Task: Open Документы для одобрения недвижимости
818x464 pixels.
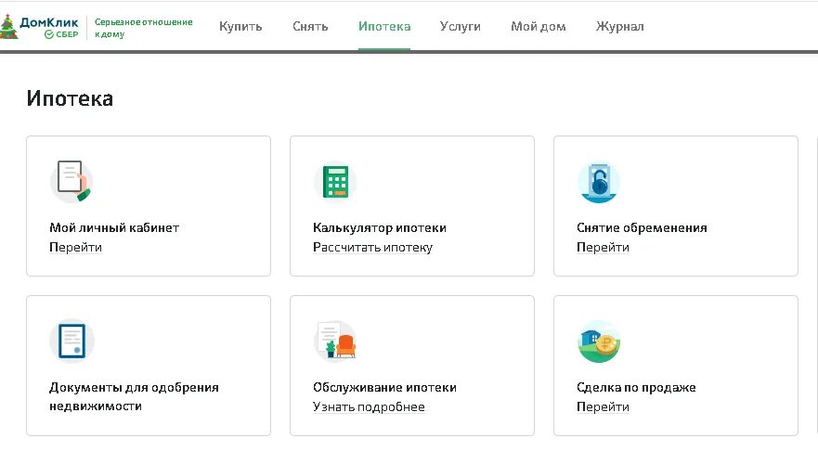Action: (134, 397)
